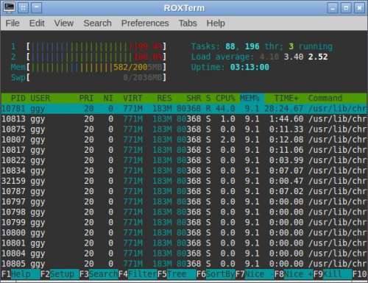Click the 1:44.60 TIME+ value
368x283 pixels.
tap(286, 119)
